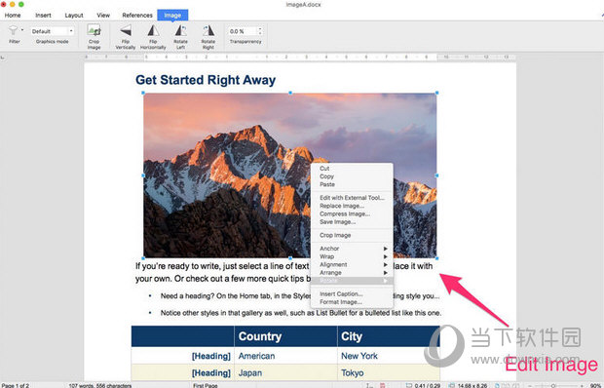Click the top-left image resize handle
This screenshot has width=604, height=388.
(143, 93)
